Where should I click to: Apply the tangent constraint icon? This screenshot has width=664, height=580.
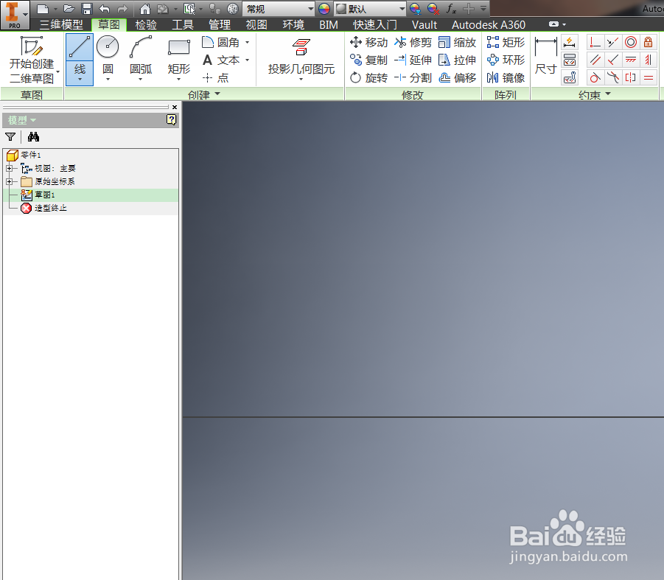coord(595,77)
